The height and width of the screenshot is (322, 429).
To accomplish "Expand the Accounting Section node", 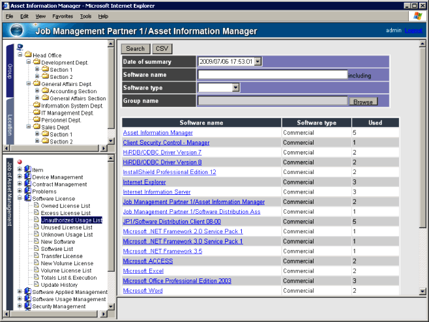I will coord(37,91).
